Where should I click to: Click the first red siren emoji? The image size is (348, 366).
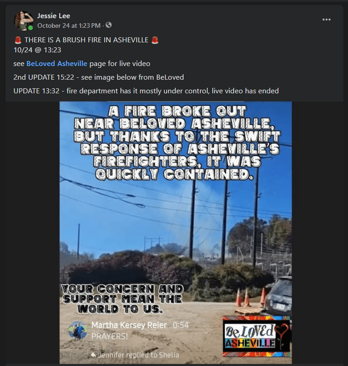pos(18,40)
